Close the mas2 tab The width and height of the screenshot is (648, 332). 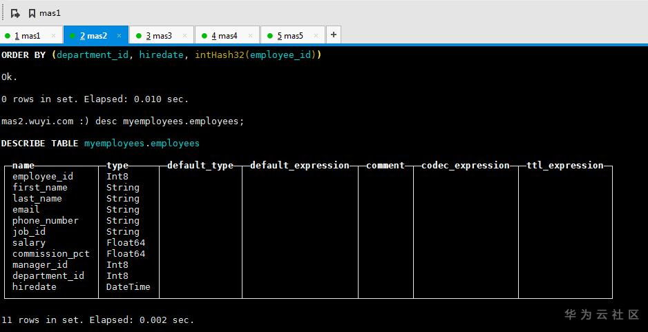pyautogui.click(x=119, y=36)
